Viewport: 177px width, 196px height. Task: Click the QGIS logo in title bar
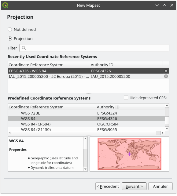point(5,5)
